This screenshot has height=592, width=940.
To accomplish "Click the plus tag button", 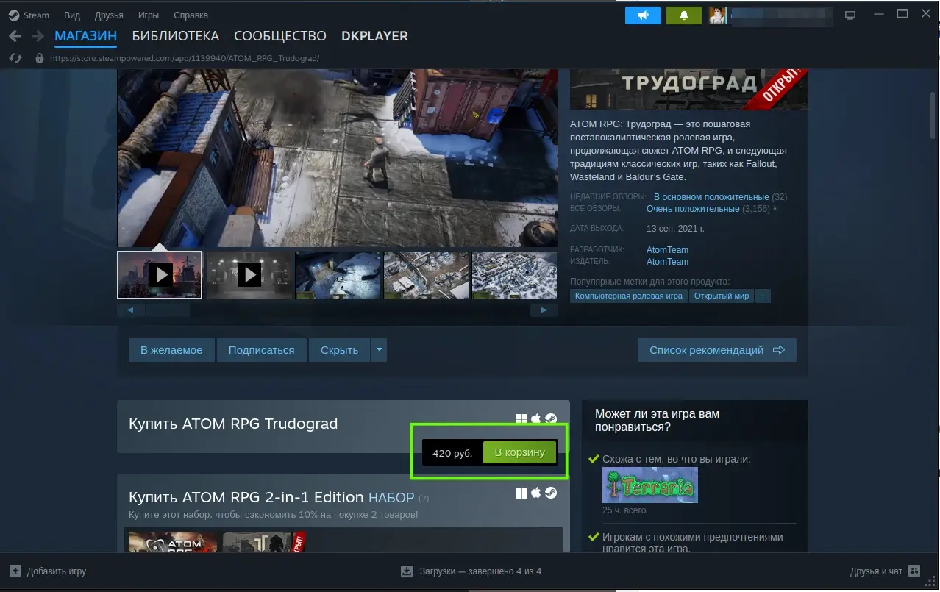I will pyautogui.click(x=763, y=296).
